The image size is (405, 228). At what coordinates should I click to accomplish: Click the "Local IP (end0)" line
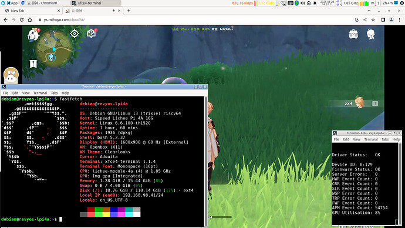[x=122, y=195]
